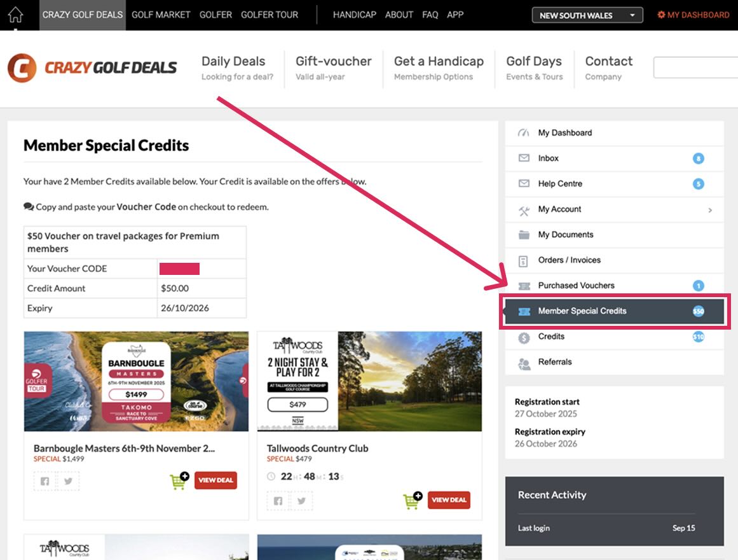The height and width of the screenshot is (560, 738).
Task: Open the New South Wales region dropdown
Action: [x=587, y=15]
